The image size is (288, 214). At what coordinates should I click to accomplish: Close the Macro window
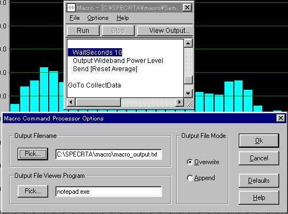click(x=187, y=8)
